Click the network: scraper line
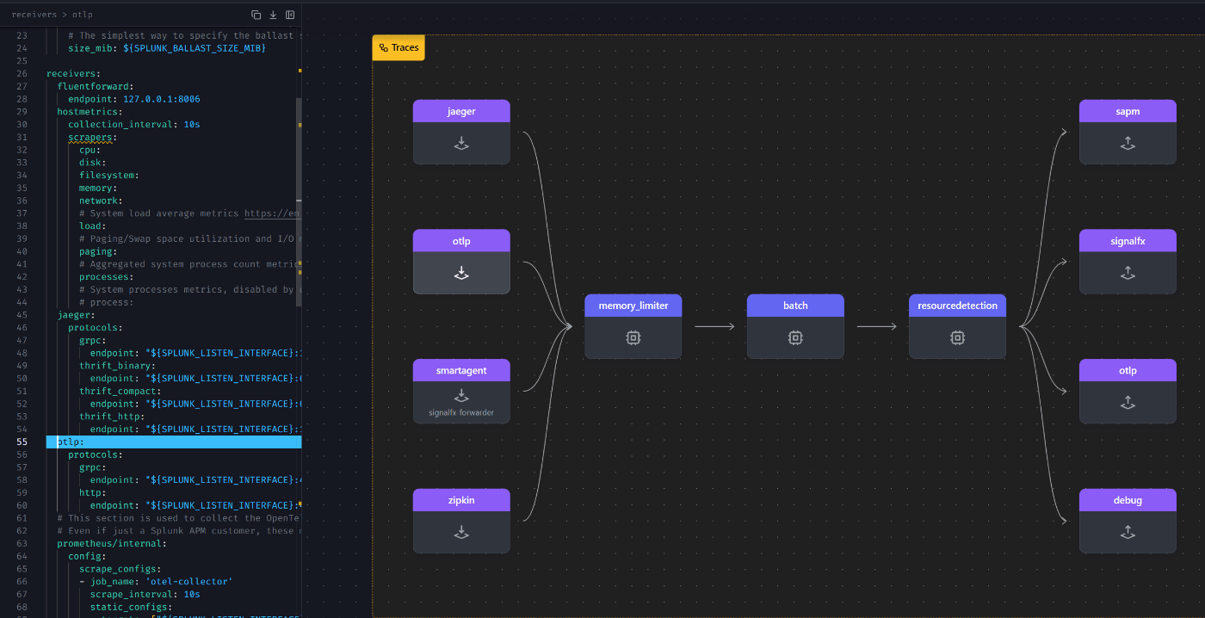This screenshot has width=1205, height=618. (x=101, y=201)
